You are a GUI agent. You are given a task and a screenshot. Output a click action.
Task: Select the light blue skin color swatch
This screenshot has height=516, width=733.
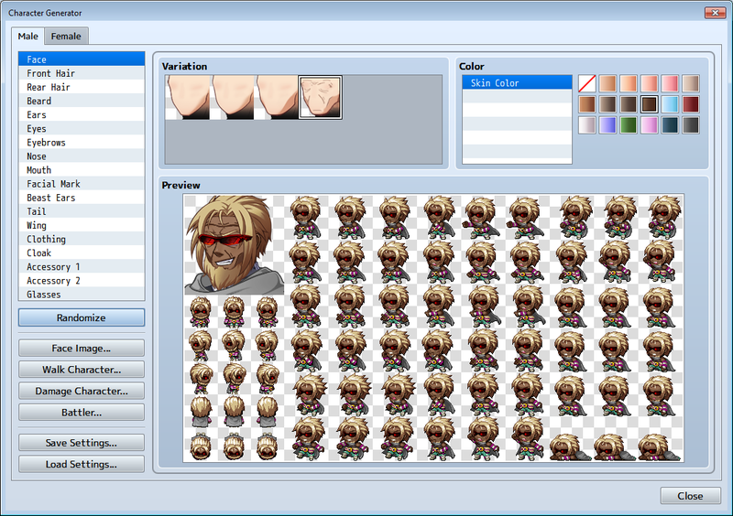pyautogui.click(x=670, y=104)
